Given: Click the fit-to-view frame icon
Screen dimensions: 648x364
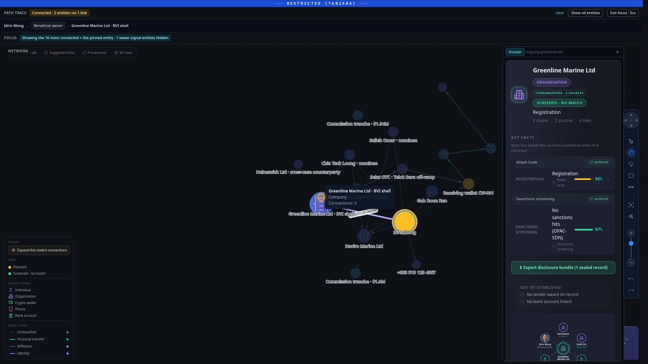Looking at the screenshot, I should (631, 205).
